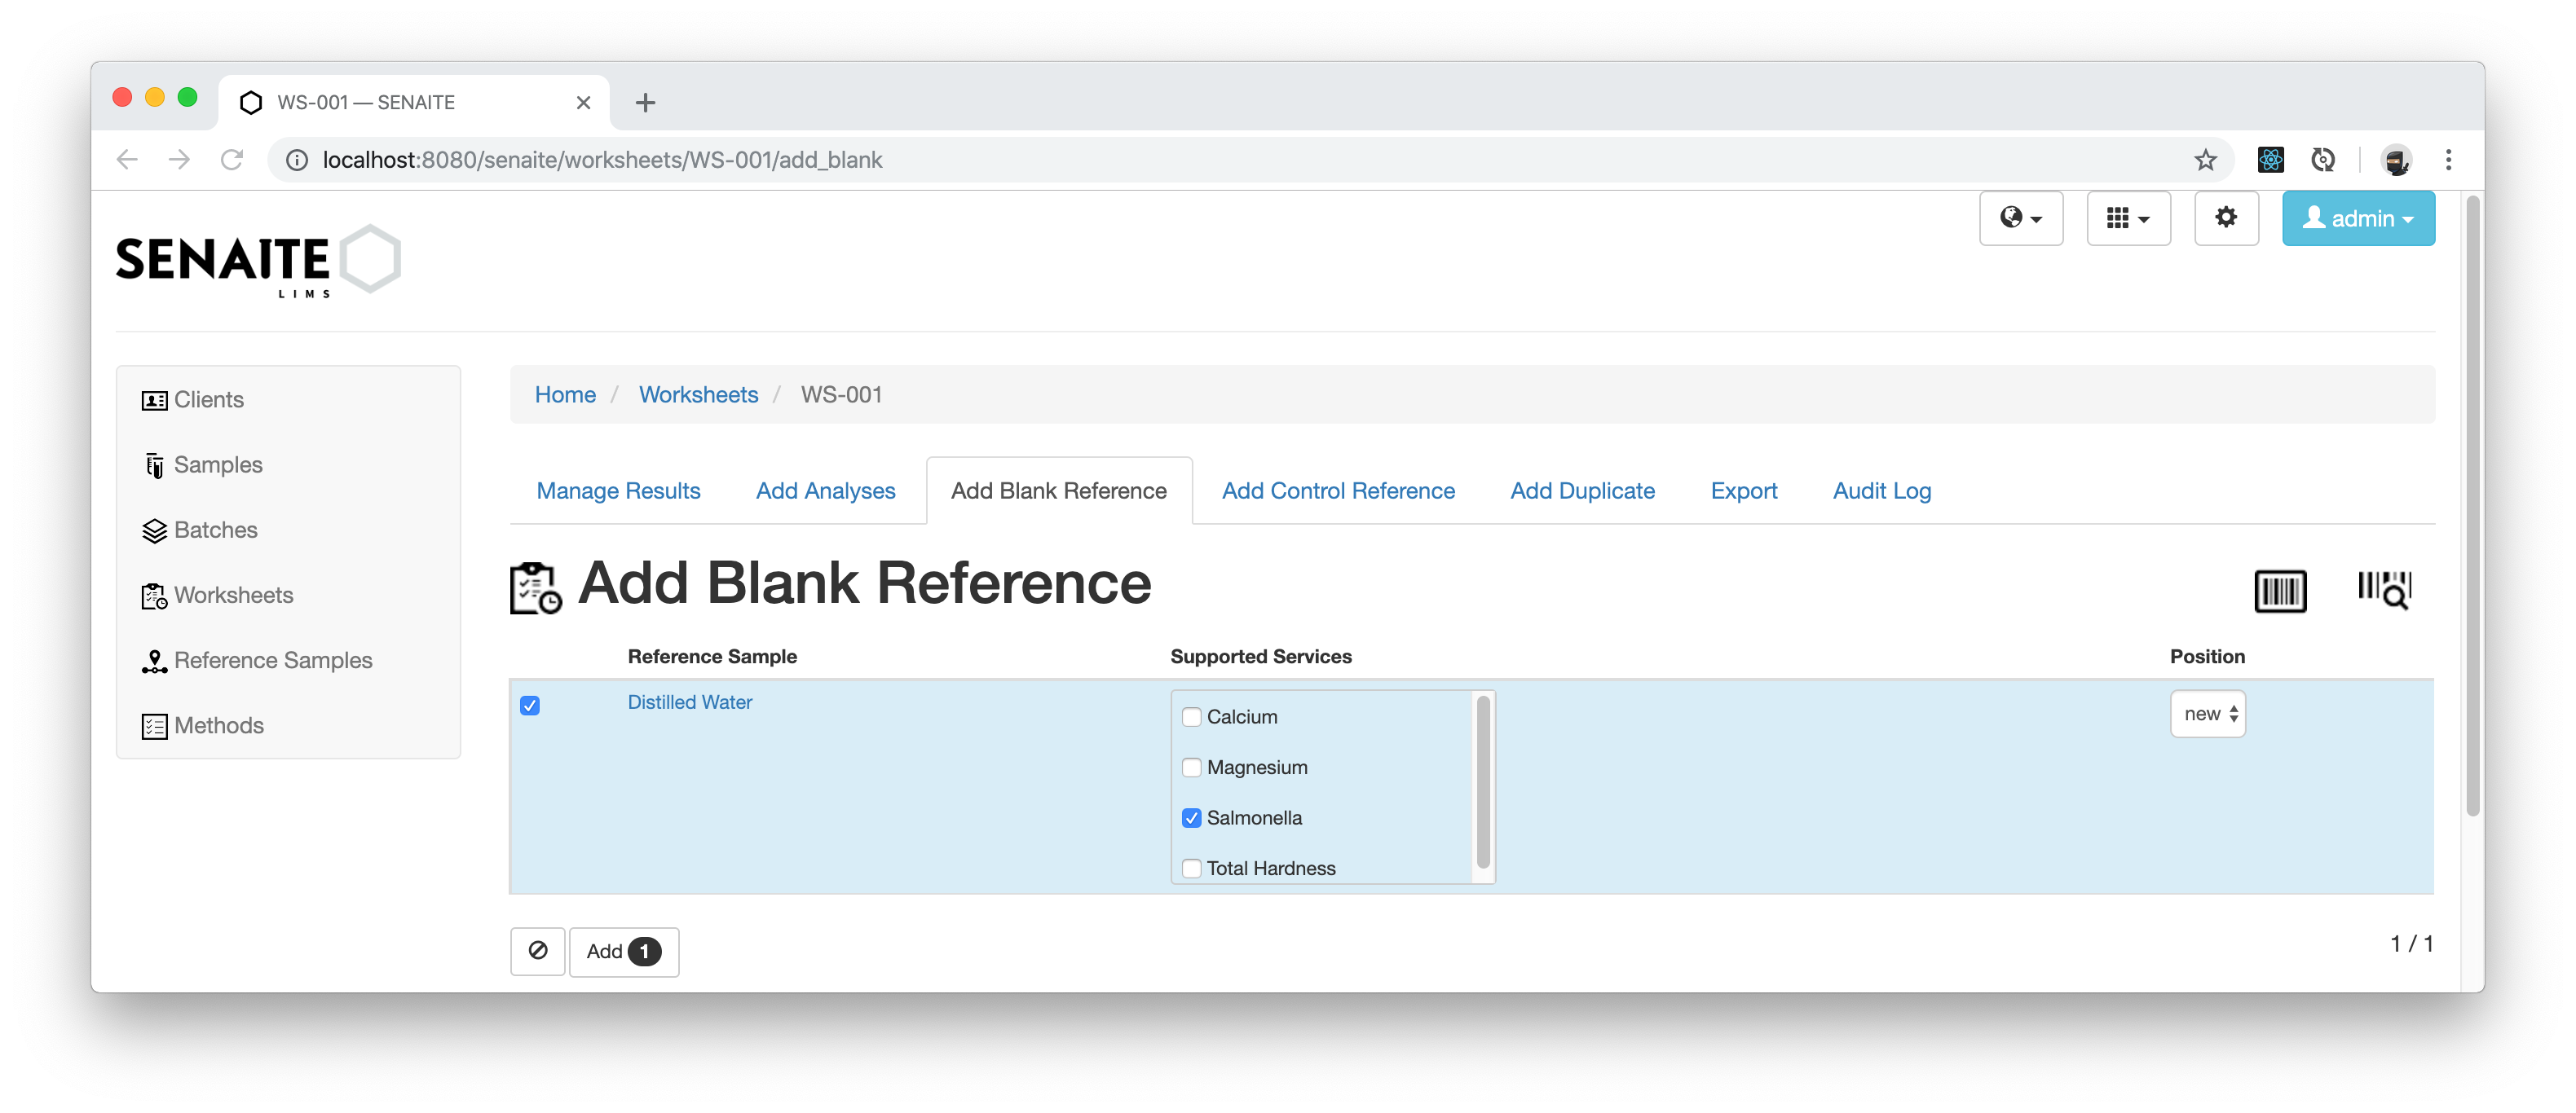Viewport: 2576px width, 1113px height.
Task: Switch to the Add Duplicate tab
Action: point(1582,491)
